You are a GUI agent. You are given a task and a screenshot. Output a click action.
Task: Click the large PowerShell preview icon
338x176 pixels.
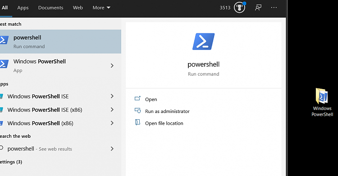pos(204,41)
